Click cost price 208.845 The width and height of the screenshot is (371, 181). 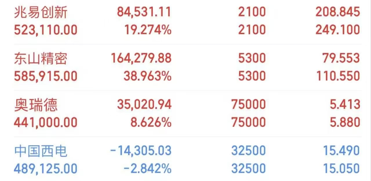pos(338,12)
